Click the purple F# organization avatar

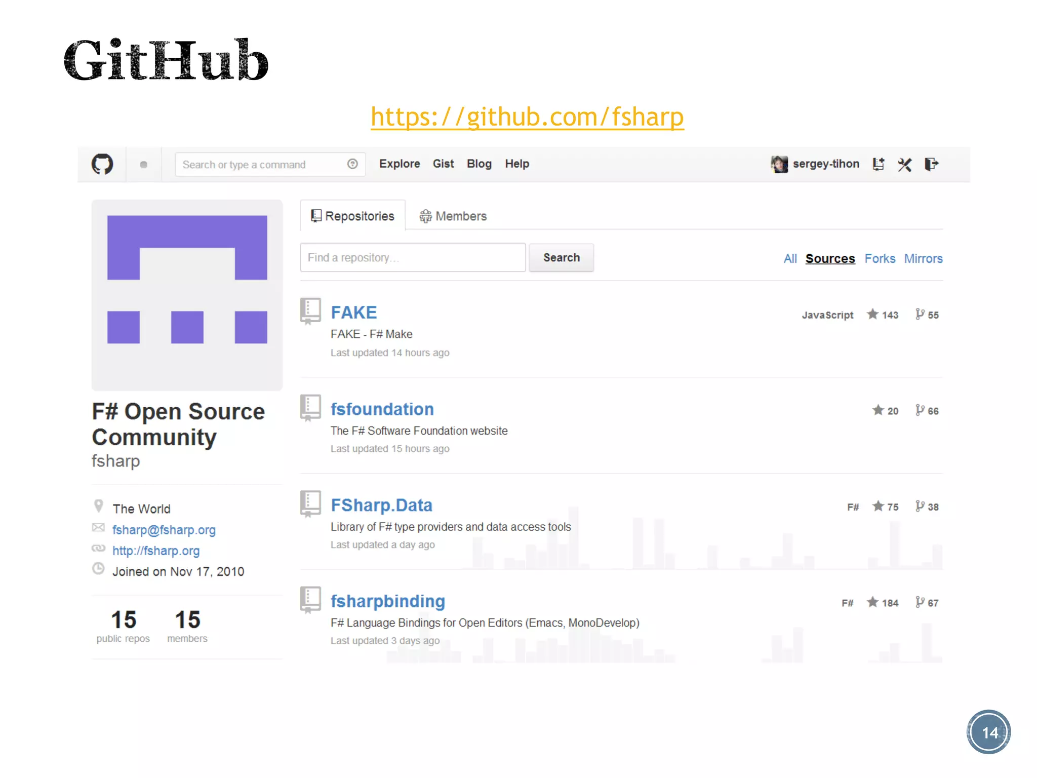[x=187, y=295]
